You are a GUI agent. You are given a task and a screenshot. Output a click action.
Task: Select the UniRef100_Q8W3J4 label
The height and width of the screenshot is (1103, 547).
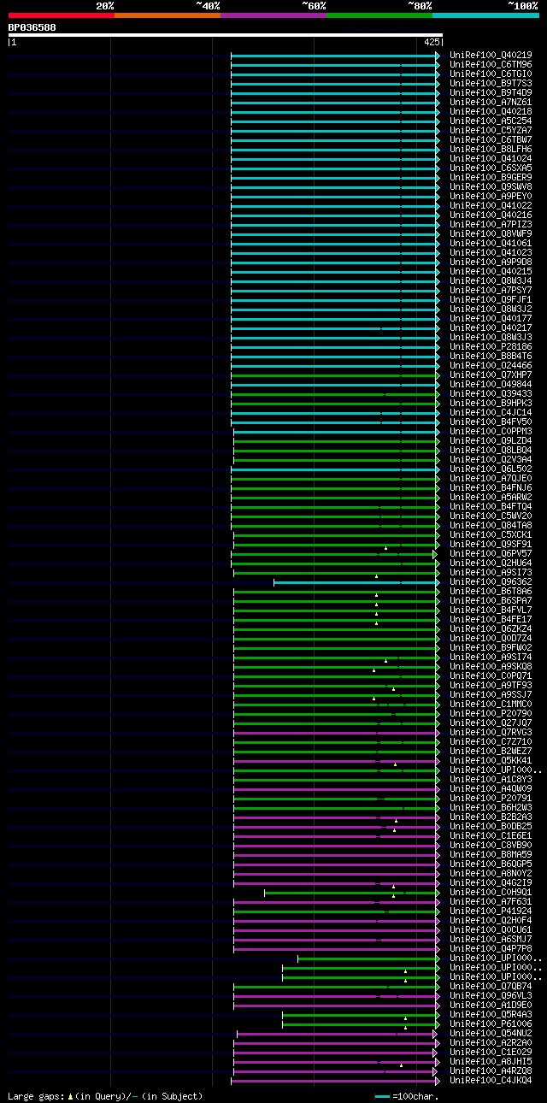[491, 281]
